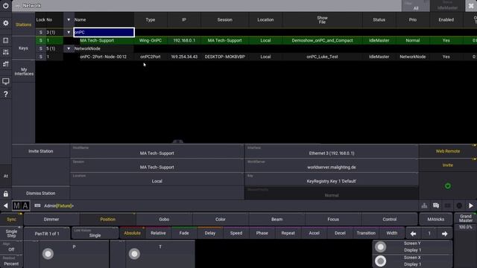The width and height of the screenshot is (477, 268).
Task: Click the At button in the left sidebar
Action: 6,176
